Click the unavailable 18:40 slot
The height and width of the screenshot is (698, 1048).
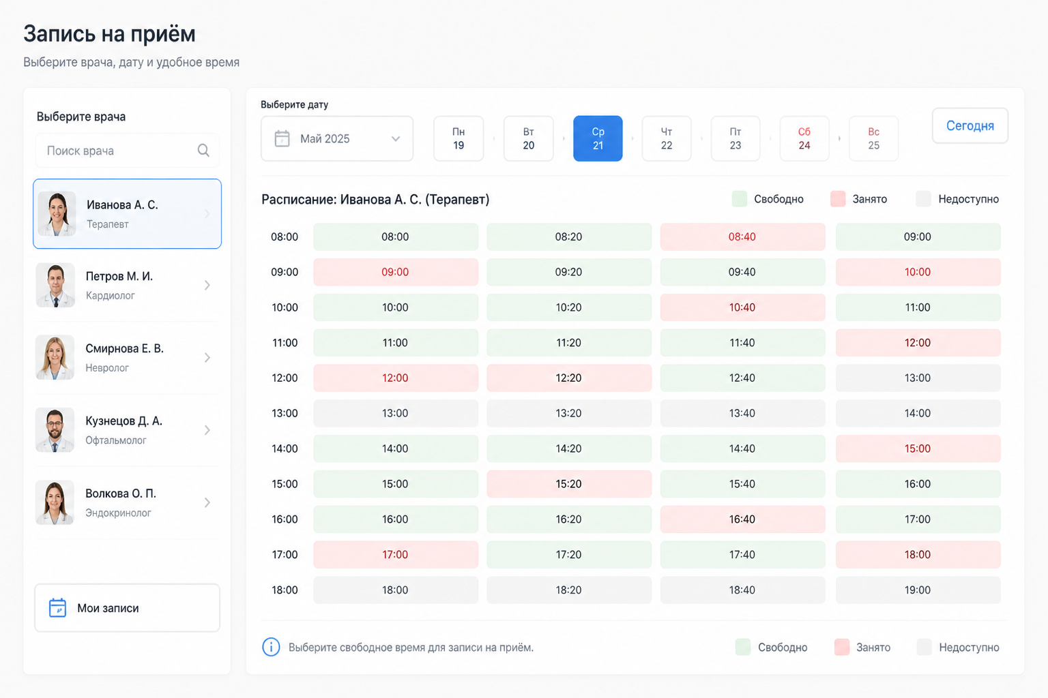(742, 590)
